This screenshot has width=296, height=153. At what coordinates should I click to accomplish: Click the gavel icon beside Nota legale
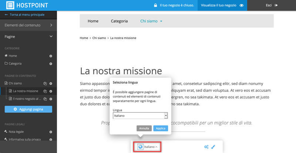pos(6,131)
